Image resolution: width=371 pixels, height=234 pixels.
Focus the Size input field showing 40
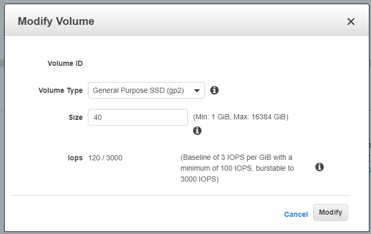tap(138, 117)
